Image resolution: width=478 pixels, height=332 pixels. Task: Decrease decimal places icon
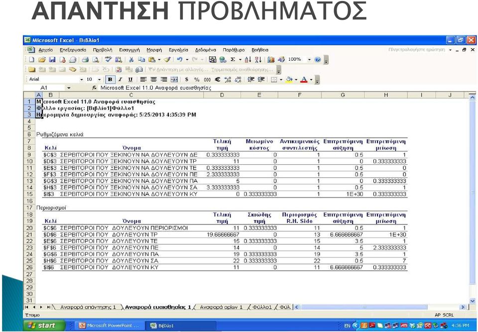pyautogui.click(x=238, y=79)
